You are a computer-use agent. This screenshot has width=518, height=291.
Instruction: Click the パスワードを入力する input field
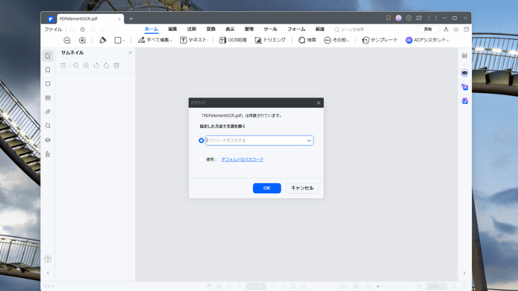260,140
